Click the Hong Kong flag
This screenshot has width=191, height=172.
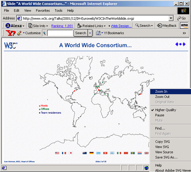coord(105,153)
